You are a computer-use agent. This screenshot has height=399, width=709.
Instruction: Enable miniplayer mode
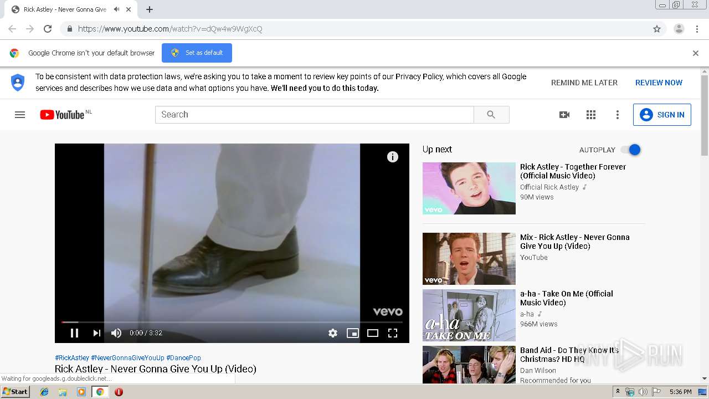pos(353,333)
